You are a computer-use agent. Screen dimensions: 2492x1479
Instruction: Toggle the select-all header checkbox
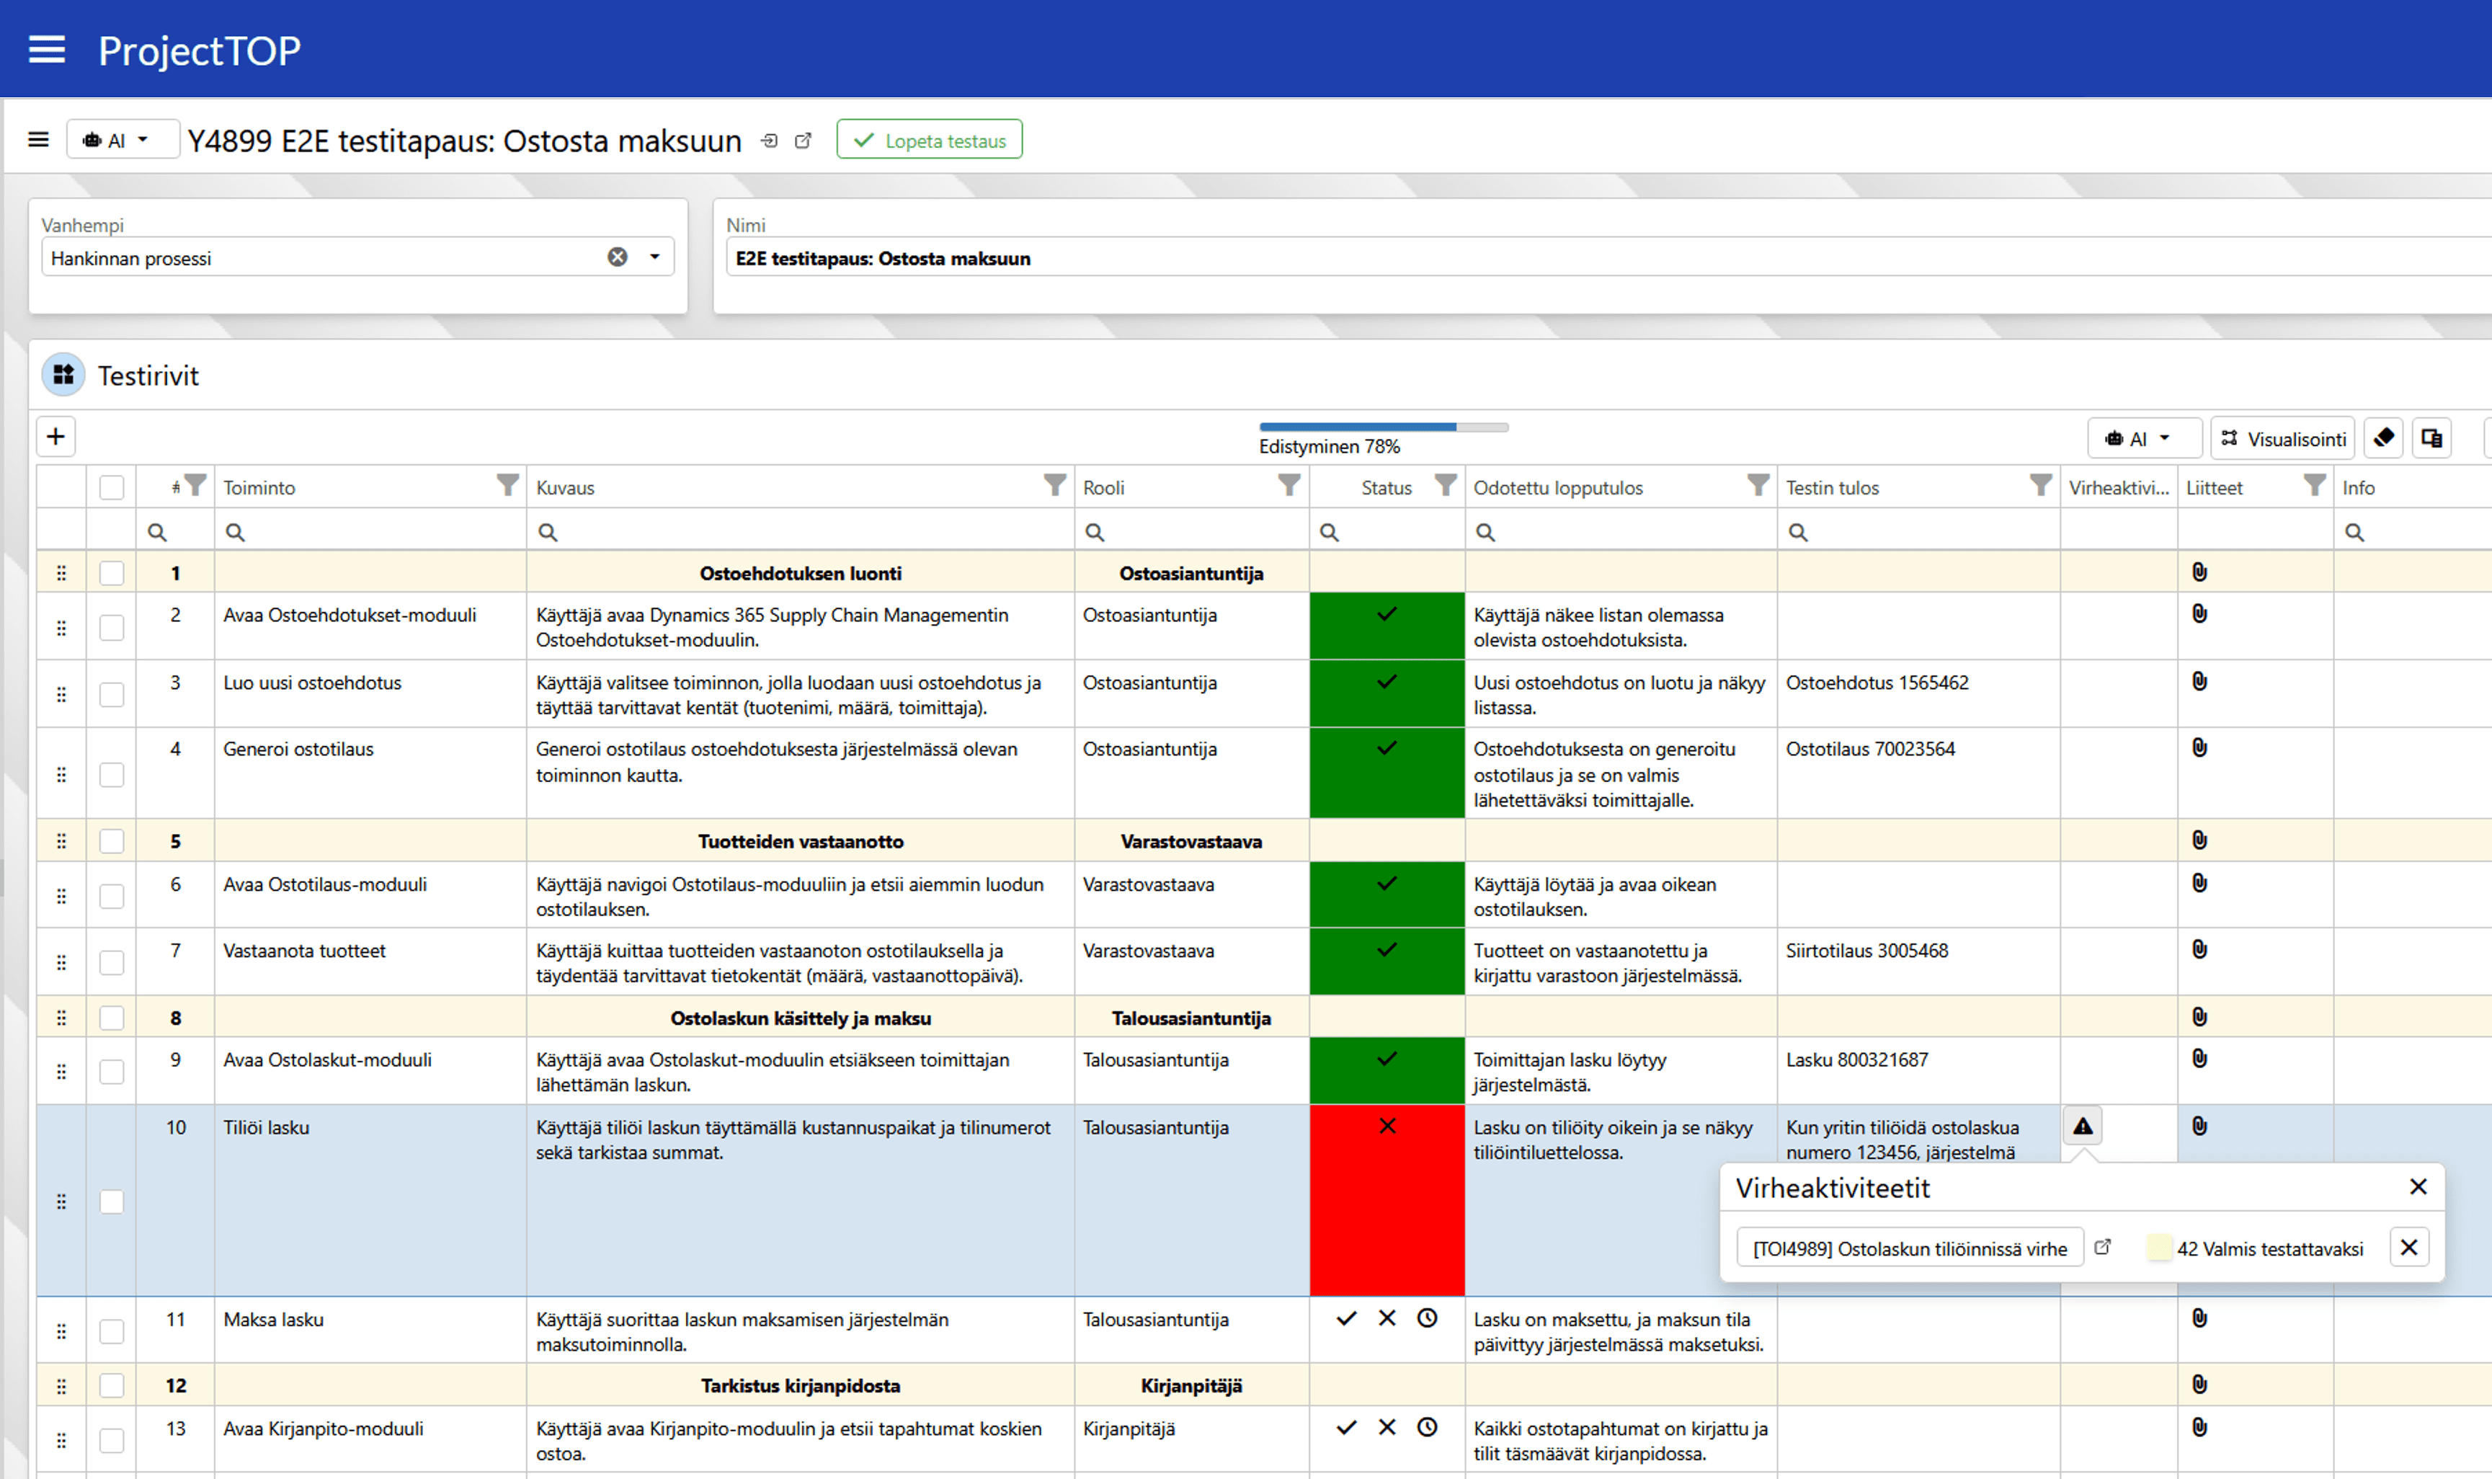coord(112,487)
